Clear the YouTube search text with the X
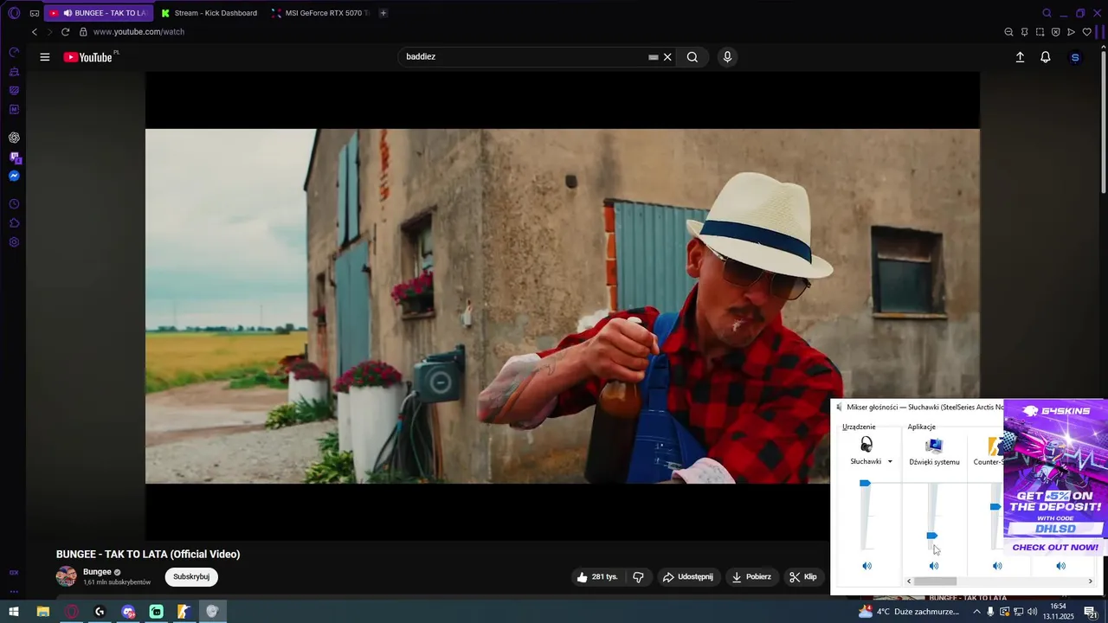Image resolution: width=1108 pixels, height=623 pixels. coord(667,57)
